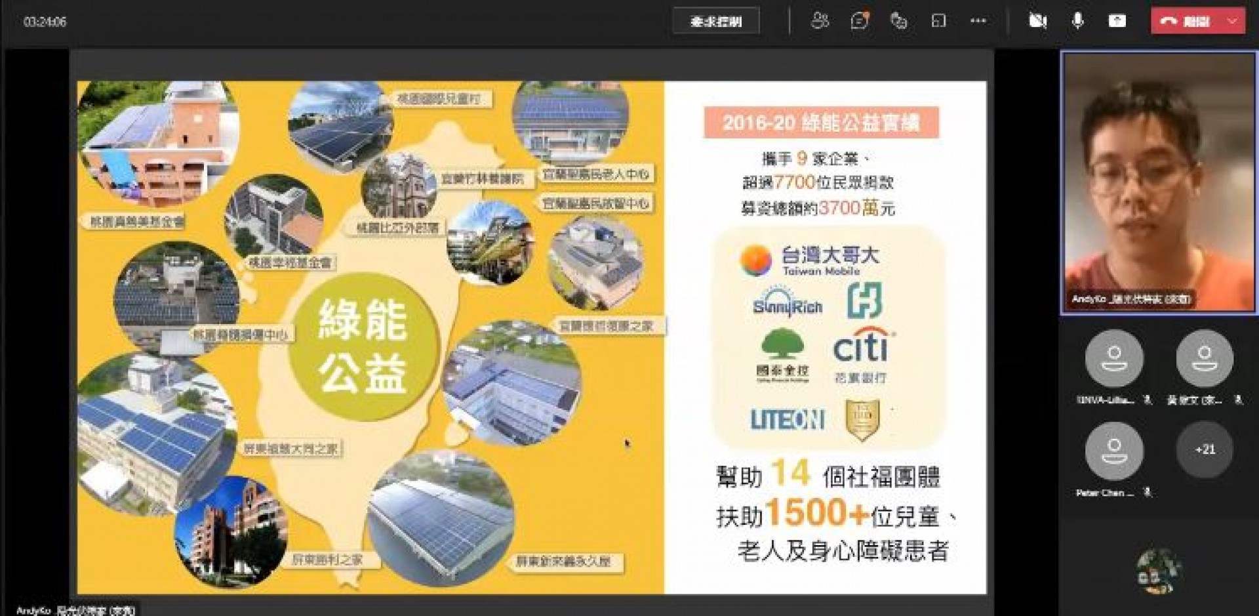Click the share content icon
Screen dimensions: 1259x616
(1117, 21)
